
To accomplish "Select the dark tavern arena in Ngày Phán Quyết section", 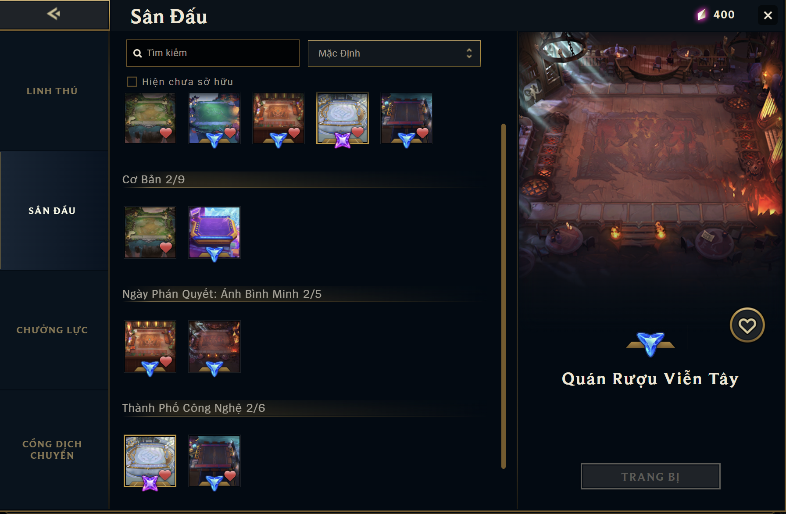I will click(x=214, y=346).
